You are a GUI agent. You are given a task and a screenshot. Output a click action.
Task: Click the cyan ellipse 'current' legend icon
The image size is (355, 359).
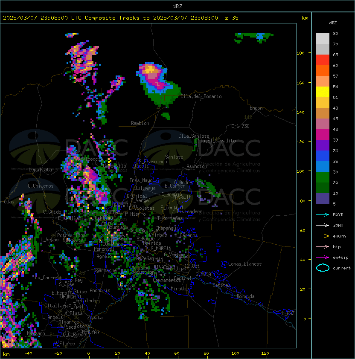[323, 268]
